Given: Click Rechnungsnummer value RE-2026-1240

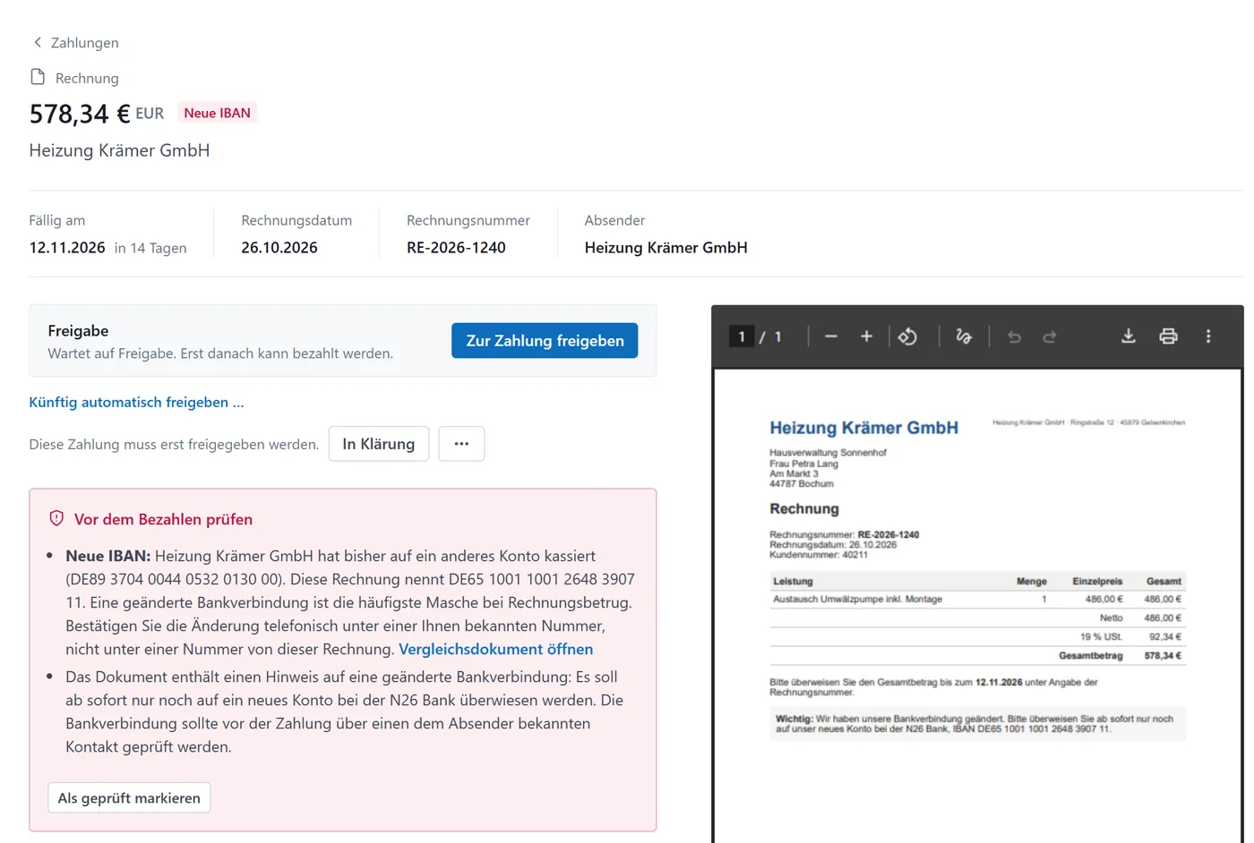Looking at the screenshot, I should [456, 248].
